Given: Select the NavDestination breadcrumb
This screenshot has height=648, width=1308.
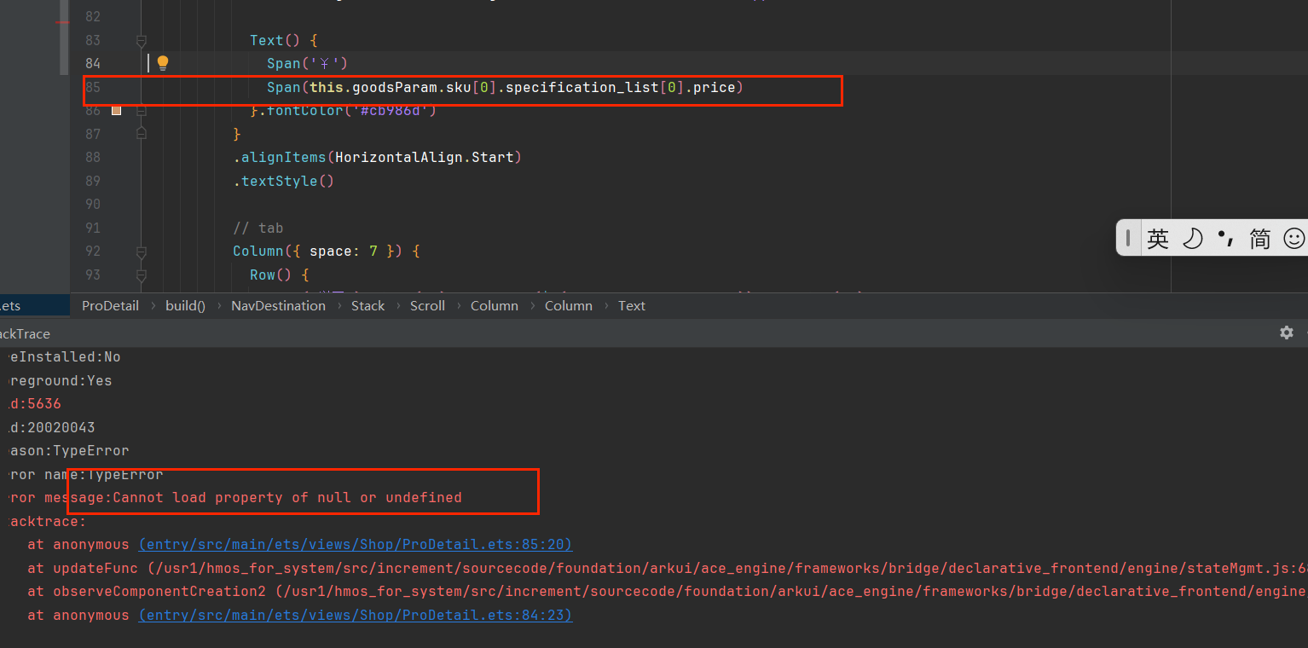Looking at the screenshot, I should 278,305.
